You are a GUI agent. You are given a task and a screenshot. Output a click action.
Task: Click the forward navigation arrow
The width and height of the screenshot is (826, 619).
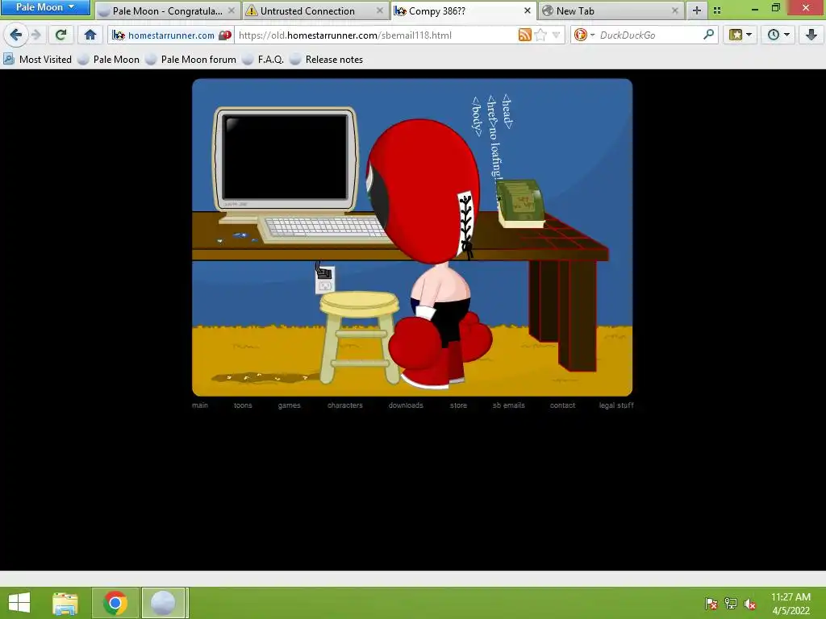(x=36, y=35)
